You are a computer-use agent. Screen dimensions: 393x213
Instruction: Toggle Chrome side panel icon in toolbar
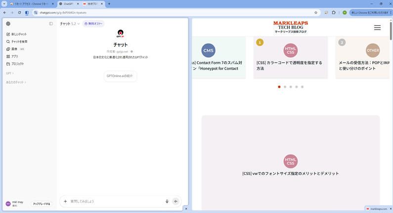[27, 13]
